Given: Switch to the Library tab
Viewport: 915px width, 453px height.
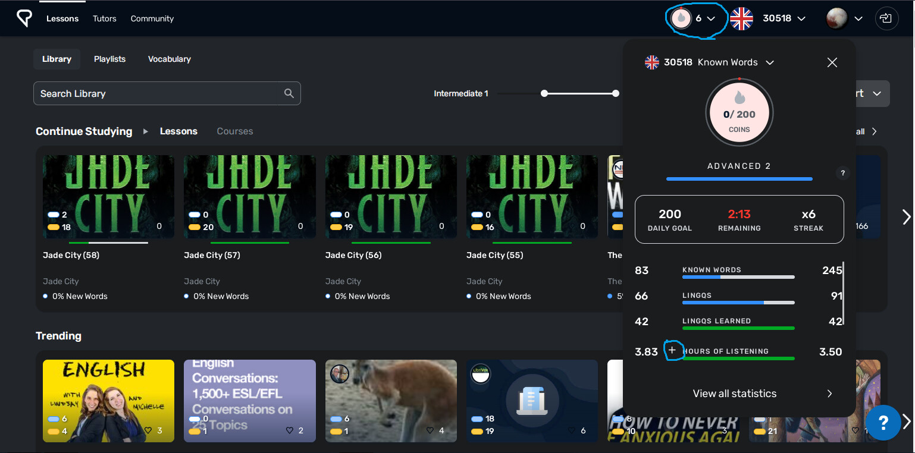Looking at the screenshot, I should [57, 59].
